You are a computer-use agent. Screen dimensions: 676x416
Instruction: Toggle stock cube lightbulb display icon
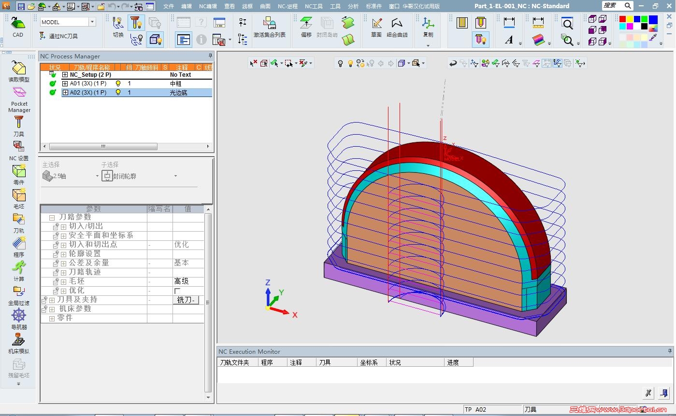tap(155, 39)
